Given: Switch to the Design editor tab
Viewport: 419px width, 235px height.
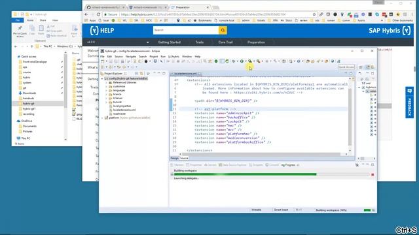Looking at the screenshot, I should [174, 158].
